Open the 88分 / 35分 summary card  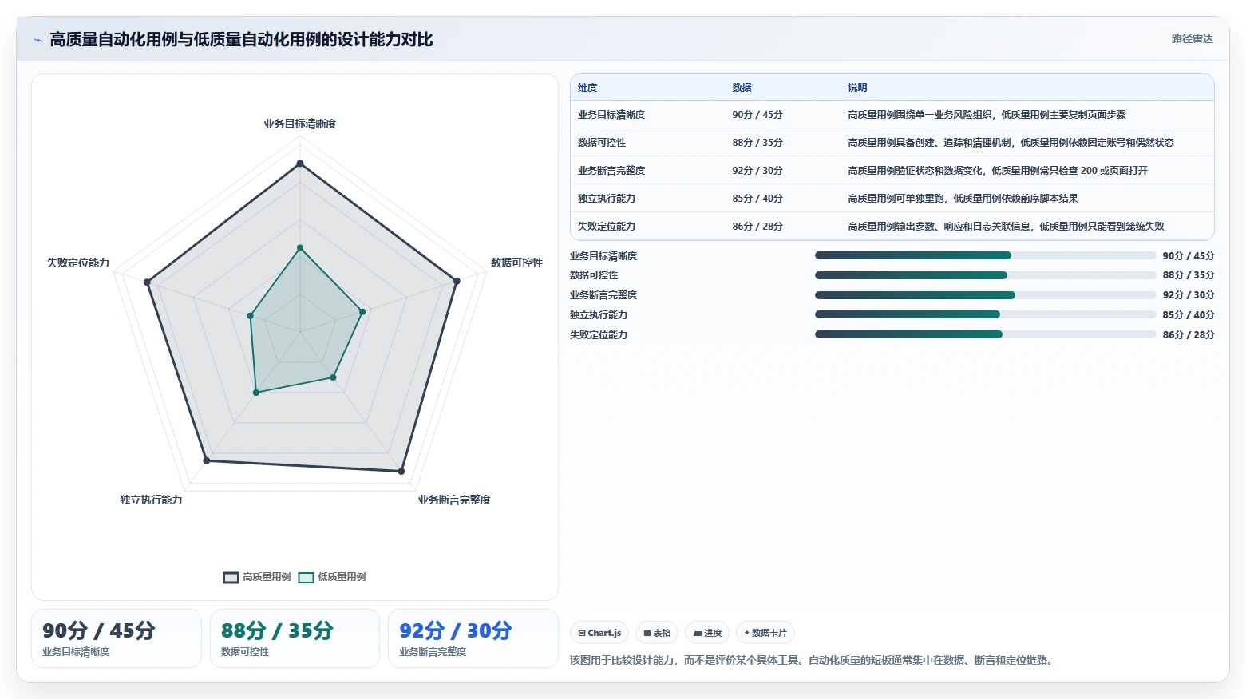pos(295,638)
